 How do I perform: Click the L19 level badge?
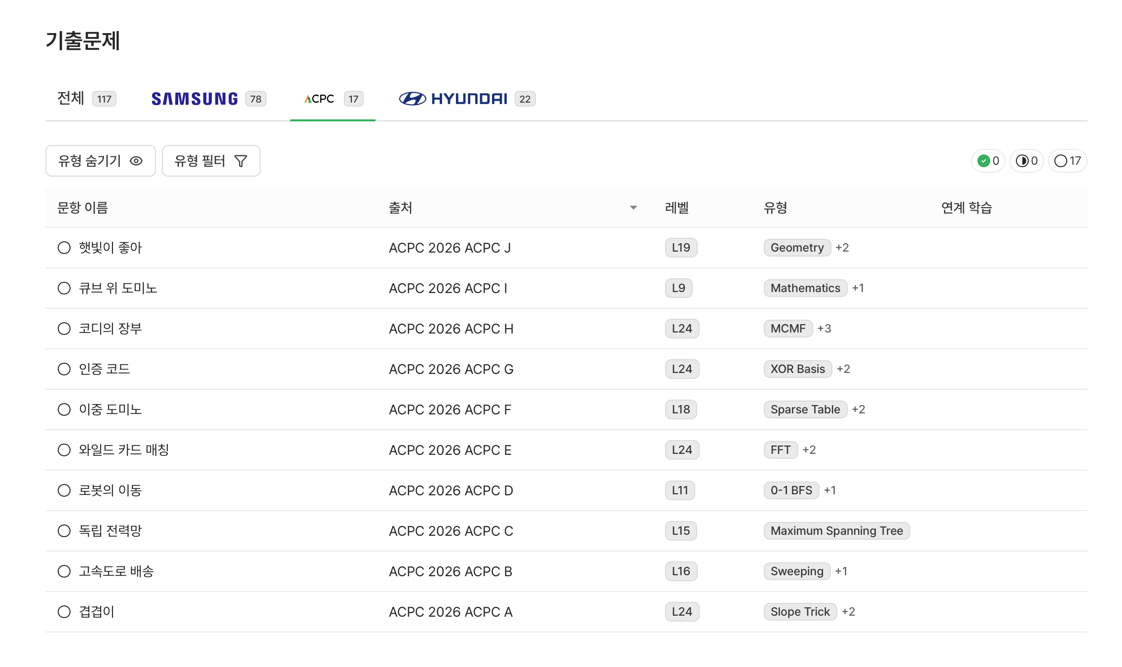(681, 248)
